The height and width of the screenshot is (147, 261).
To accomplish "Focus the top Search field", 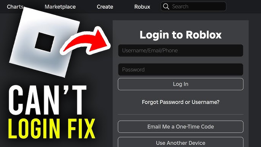I will (x=193, y=6).
